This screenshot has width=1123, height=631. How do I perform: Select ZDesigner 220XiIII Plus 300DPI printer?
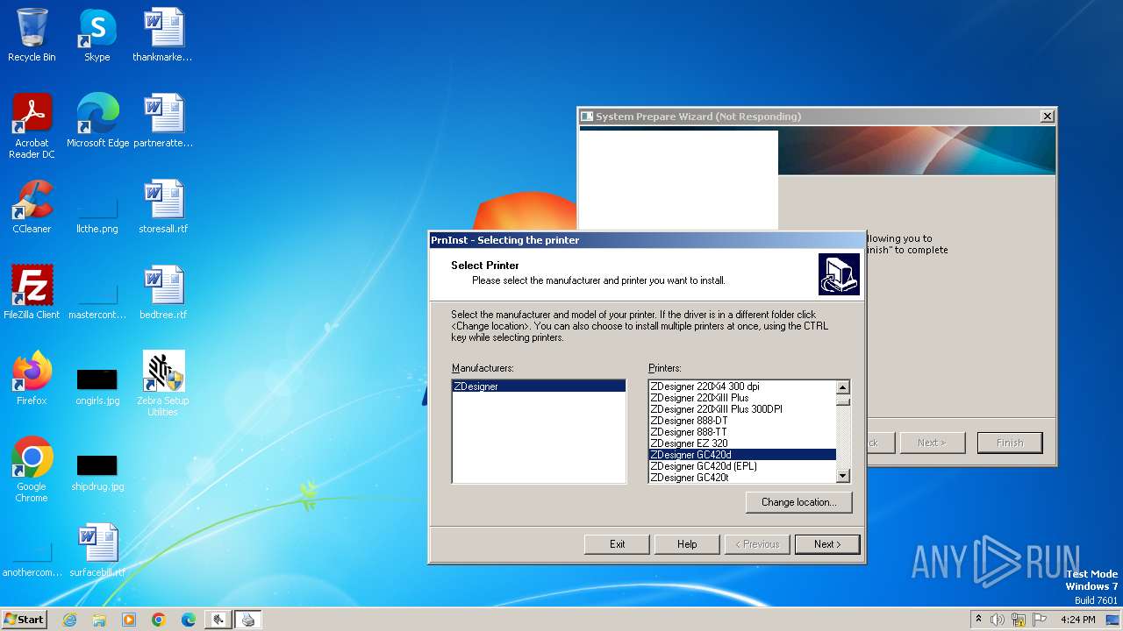742,408
